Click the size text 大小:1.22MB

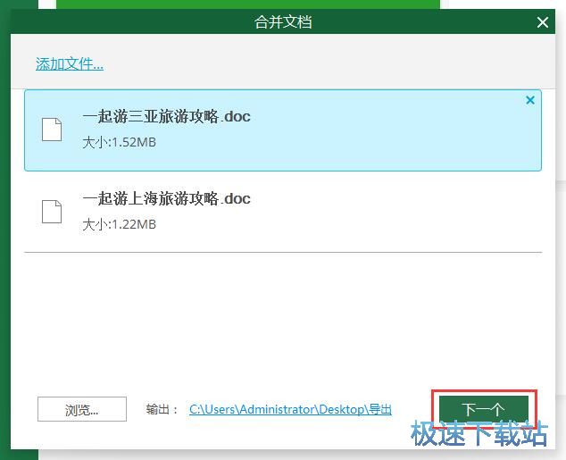pyautogui.click(x=119, y=224)
